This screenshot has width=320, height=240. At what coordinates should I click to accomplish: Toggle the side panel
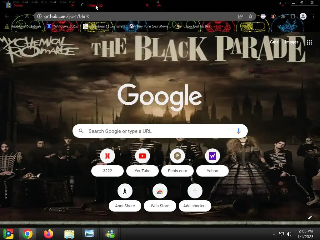pos(293,16)
